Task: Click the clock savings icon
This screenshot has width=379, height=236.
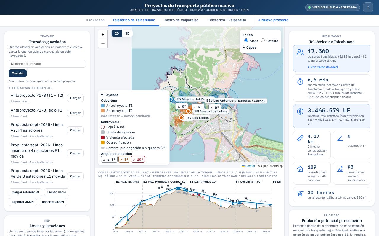Action: pyautogui.click(x=300, y=82)
